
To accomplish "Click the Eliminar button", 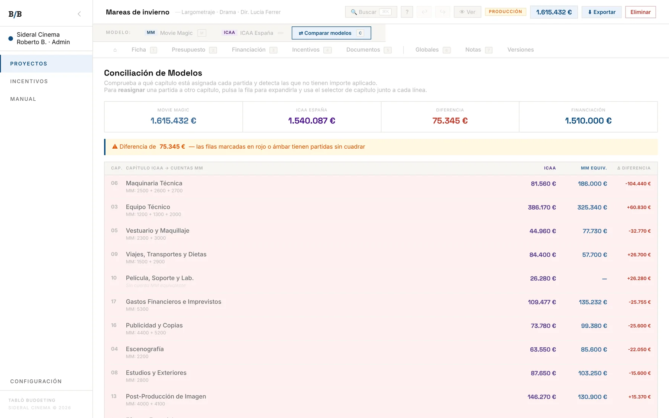I will 640,12.
